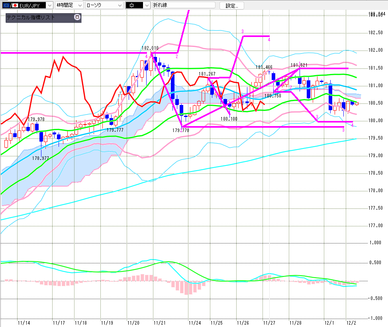Click the Japan flag icon next to EUR/JPY
Image resolution: width=388 pixels, height=327 pixels.
(15, 5)
